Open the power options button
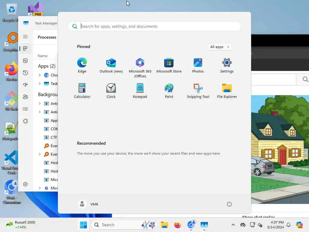The image size is (309, 232). tap(229, 204)
